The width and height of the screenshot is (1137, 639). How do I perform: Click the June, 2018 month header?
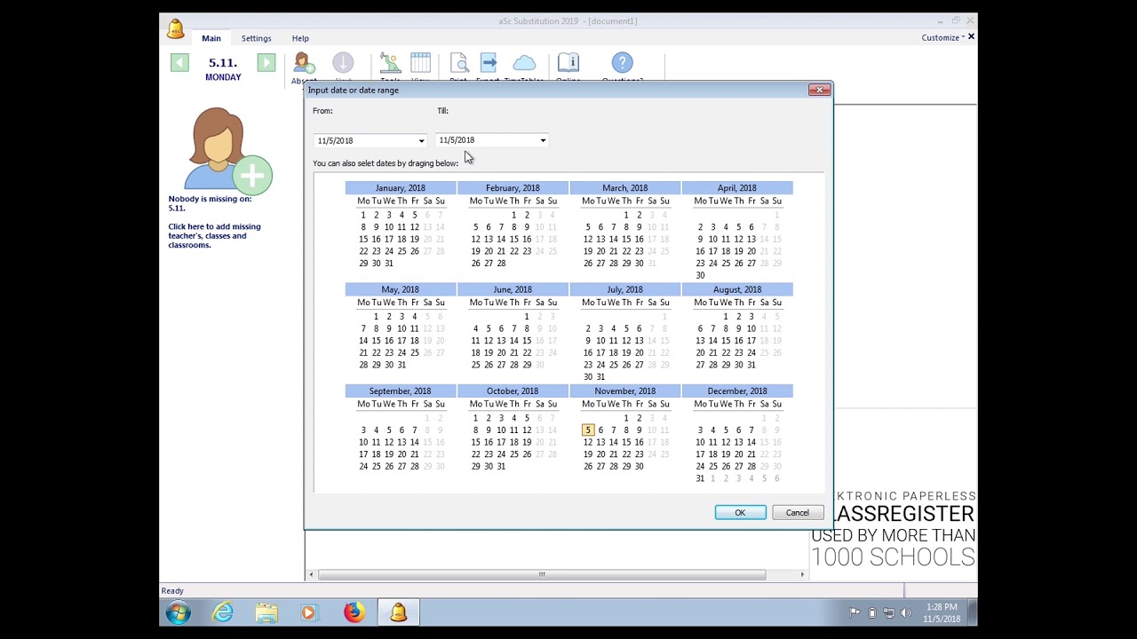click(x=513, y=289)
